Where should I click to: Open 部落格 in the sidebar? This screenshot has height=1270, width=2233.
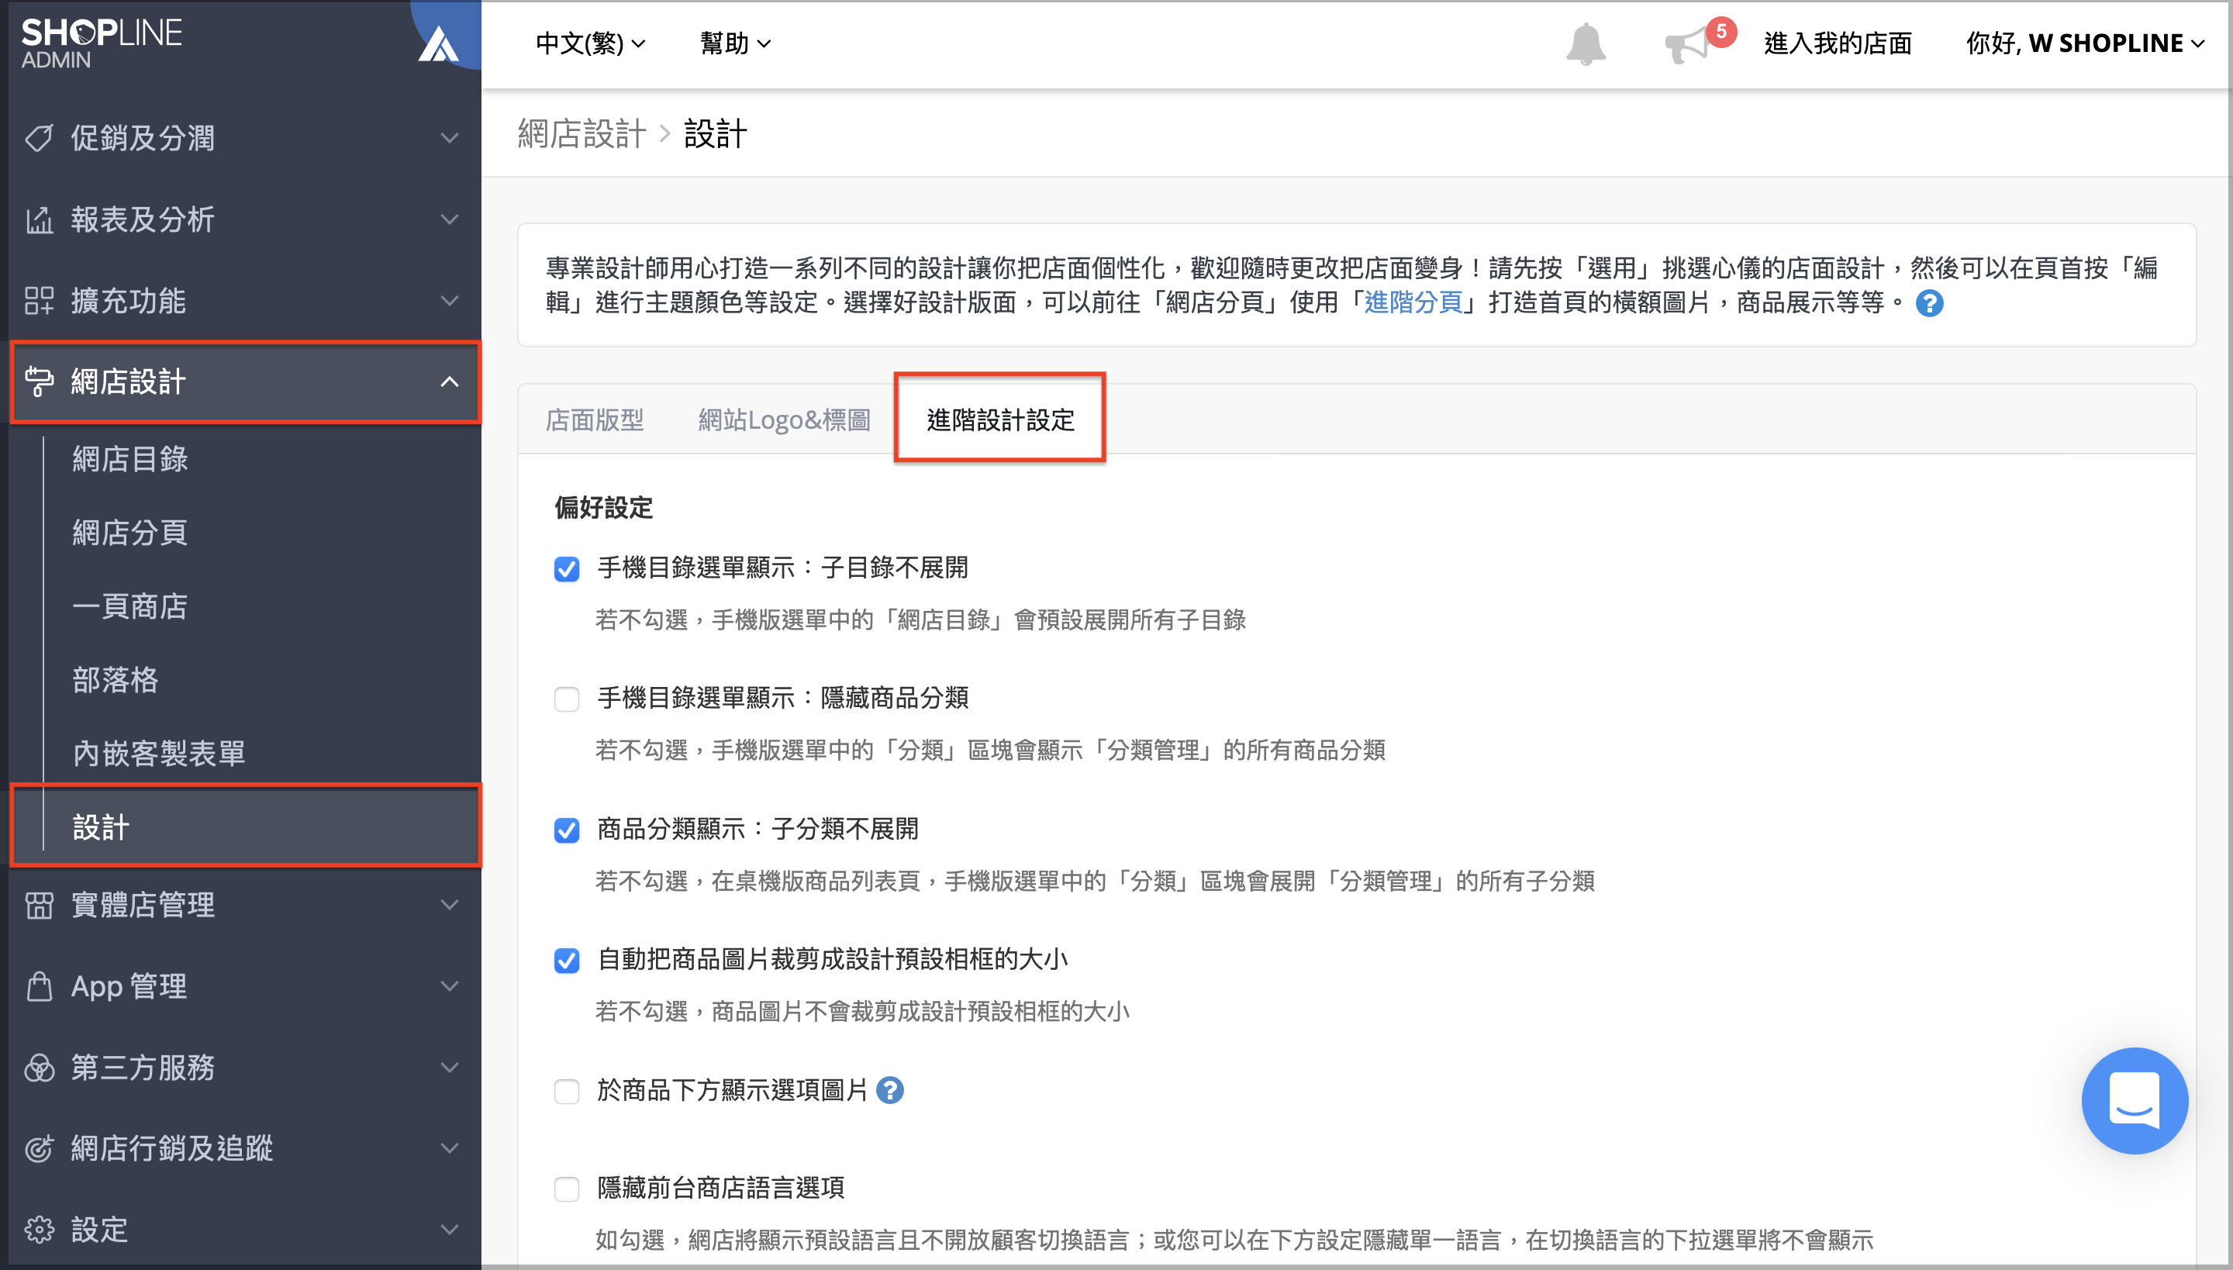[115, 679]
